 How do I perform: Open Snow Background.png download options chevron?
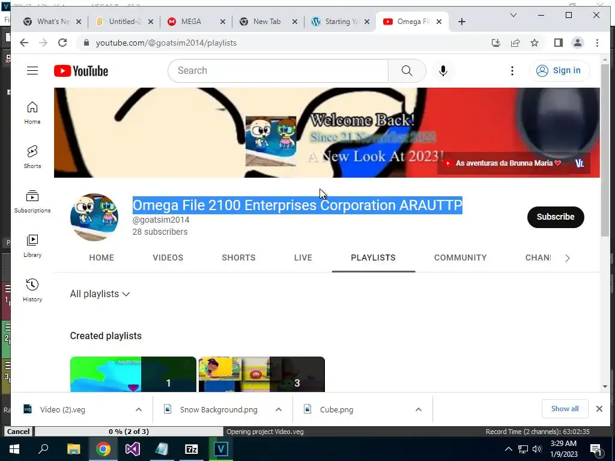[279, 409]
